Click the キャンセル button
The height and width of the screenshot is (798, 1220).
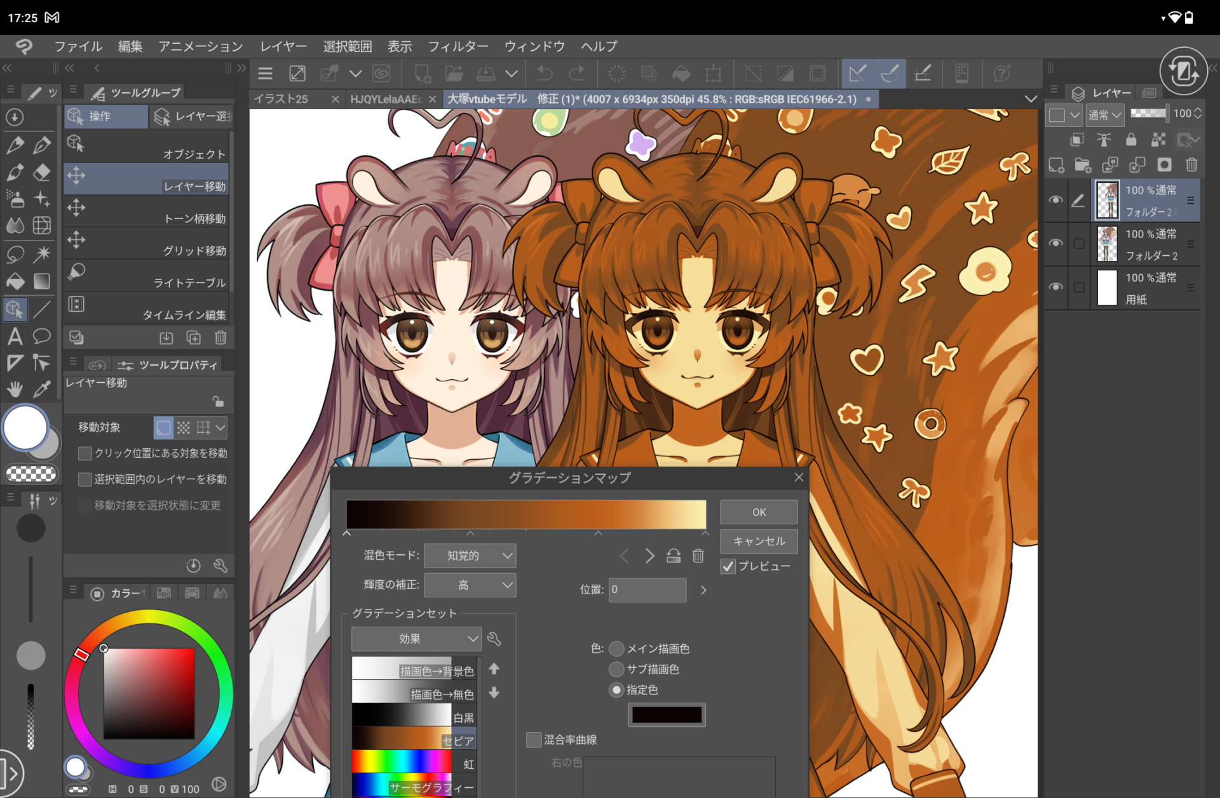pos(759,541)
